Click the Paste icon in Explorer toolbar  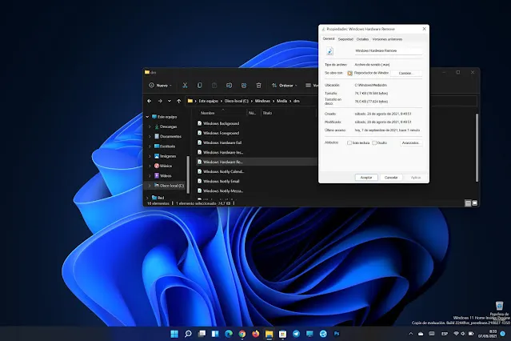tap(214, 86)
